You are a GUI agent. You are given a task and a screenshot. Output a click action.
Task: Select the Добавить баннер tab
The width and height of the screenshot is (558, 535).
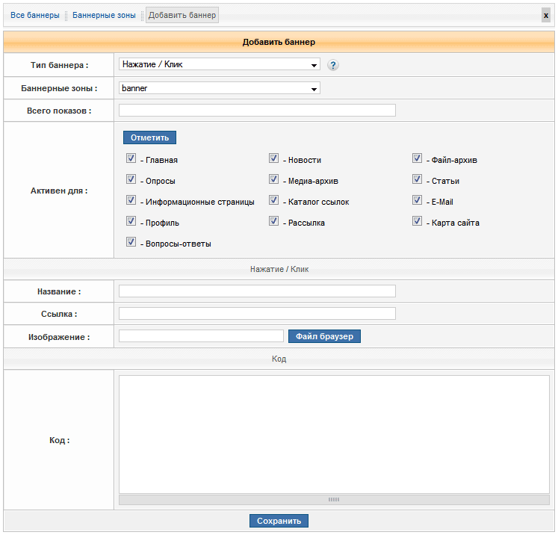(182, 15)
